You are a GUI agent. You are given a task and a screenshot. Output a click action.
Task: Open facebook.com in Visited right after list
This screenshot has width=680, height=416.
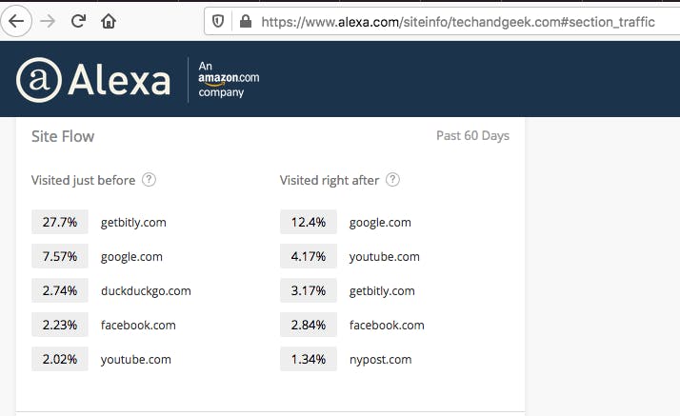click(x=387, y=325)
